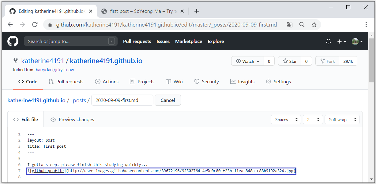Select the Edit file tab
This screenshot has height=184, width=376.
(x=26, y=120)
